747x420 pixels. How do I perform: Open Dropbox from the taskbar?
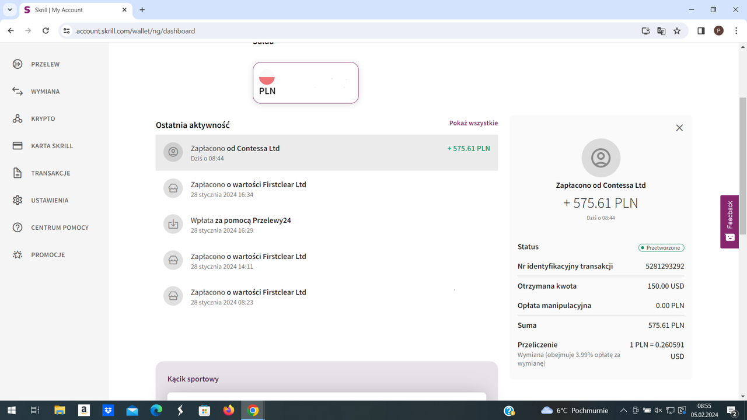click(107, 411)
